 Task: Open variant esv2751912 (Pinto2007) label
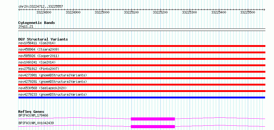point(39,69)
